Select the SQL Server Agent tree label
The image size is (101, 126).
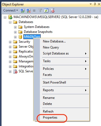[x=26, y=71]
